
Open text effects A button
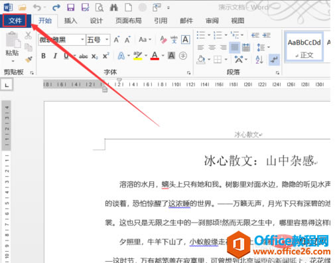pyautogui.click(x=121, y=56)
